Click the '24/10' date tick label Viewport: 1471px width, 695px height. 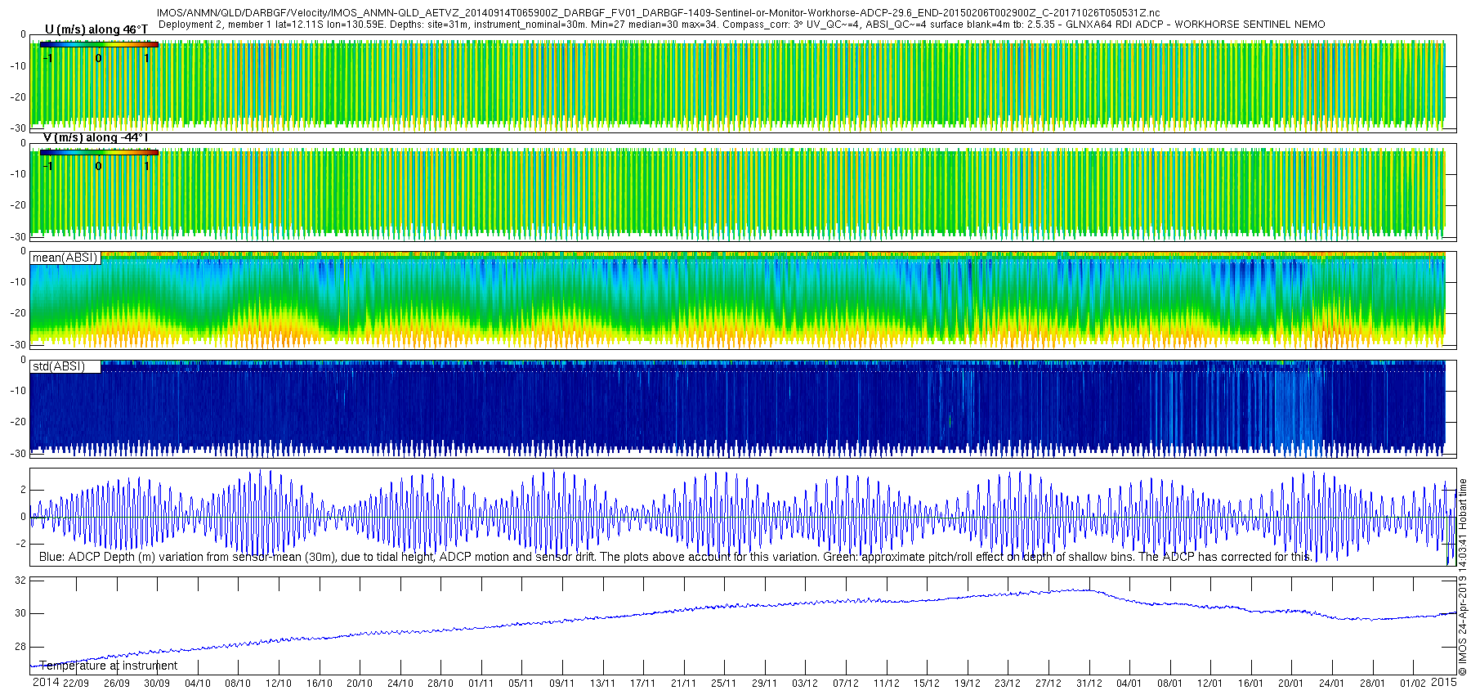(400, 684)
